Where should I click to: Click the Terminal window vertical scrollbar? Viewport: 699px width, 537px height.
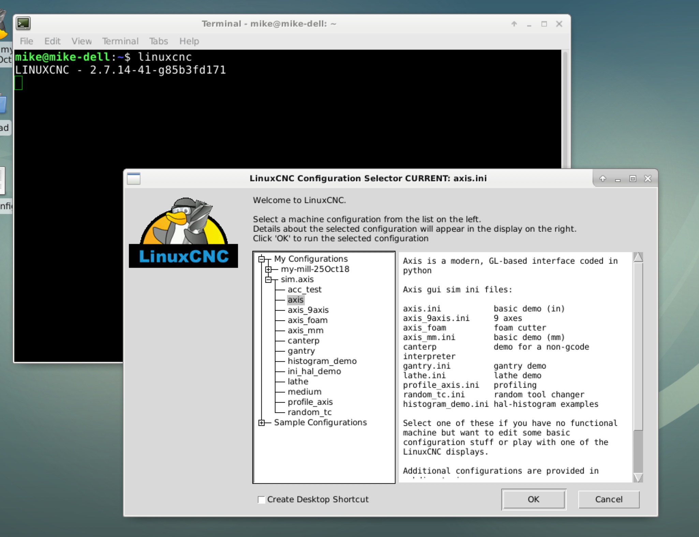click(x=565, y=109)
